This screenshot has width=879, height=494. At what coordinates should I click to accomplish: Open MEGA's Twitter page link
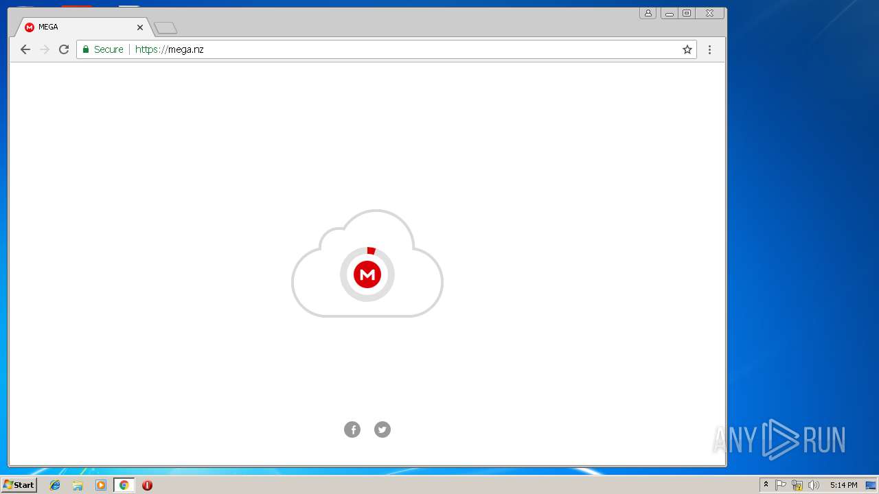383,430
